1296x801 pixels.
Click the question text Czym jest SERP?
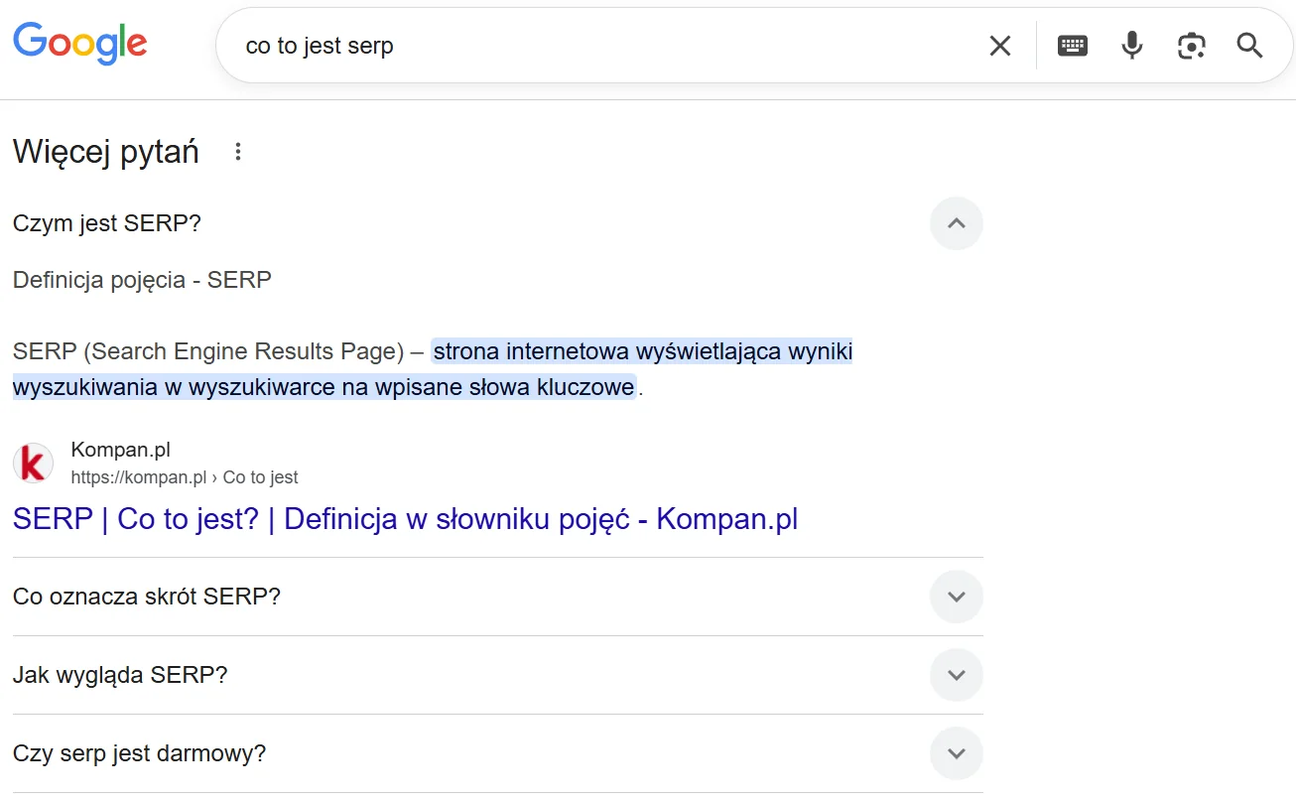pyautogui.click(x=106, y=223)
